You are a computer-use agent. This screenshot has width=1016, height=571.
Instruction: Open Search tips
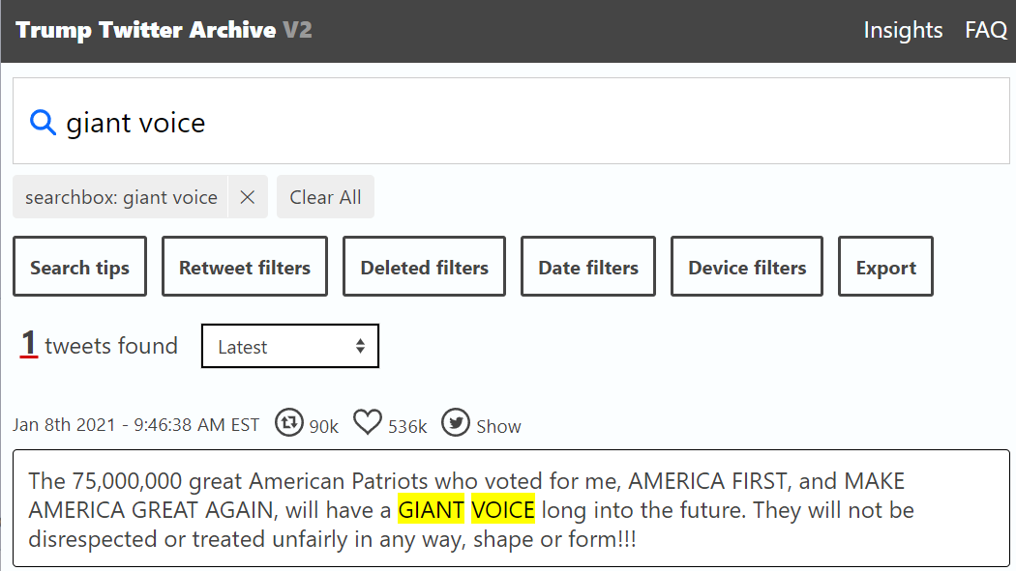pyautogui.click(x=79, y=267)
